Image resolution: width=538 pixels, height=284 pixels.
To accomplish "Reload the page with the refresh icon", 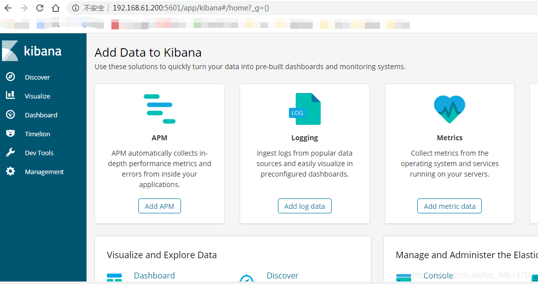I will pos(40,8).
